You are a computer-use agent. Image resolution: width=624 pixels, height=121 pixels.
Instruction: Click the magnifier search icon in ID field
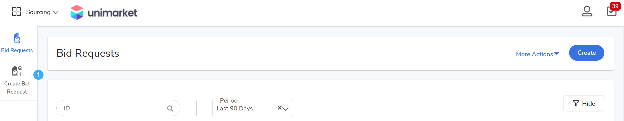(x=170, y=108)
